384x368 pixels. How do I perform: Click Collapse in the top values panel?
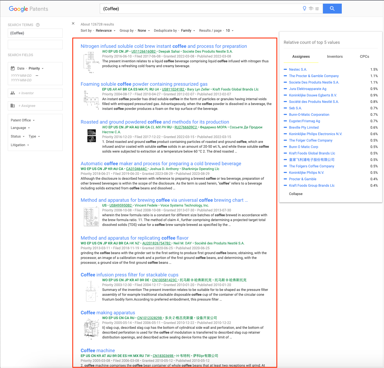[296, 194]
